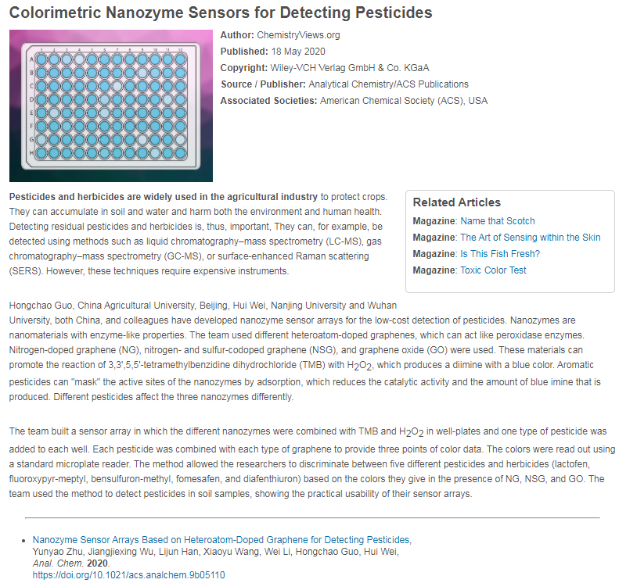Screen dimensions: 619x583
Task: Click the American Chemical Society (ACS) society text
Action: point(404,101)
